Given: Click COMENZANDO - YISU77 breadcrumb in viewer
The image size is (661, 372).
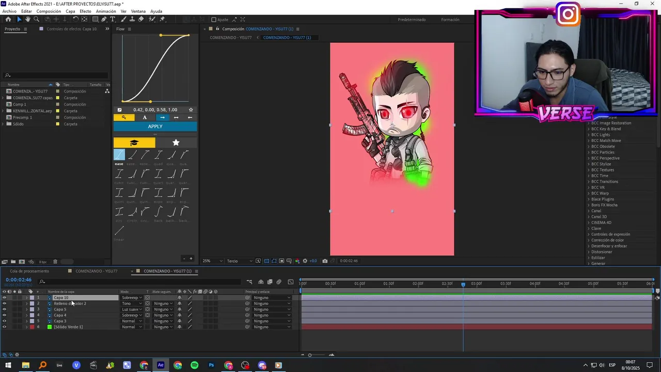Looking at the screenshot, I should (231, 38).
